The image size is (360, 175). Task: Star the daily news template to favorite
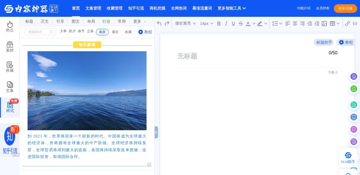[x=149, y=164]
